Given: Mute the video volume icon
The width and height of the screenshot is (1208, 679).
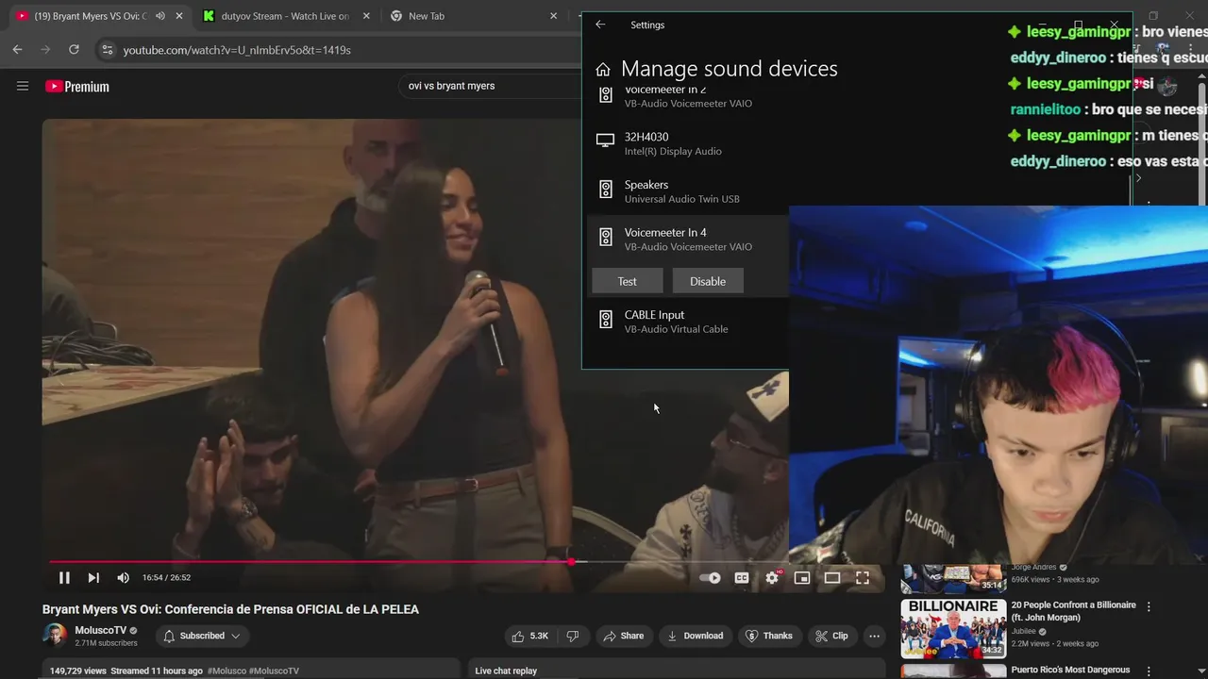Looking at the screenshot, I should click(x=123, y=577).
